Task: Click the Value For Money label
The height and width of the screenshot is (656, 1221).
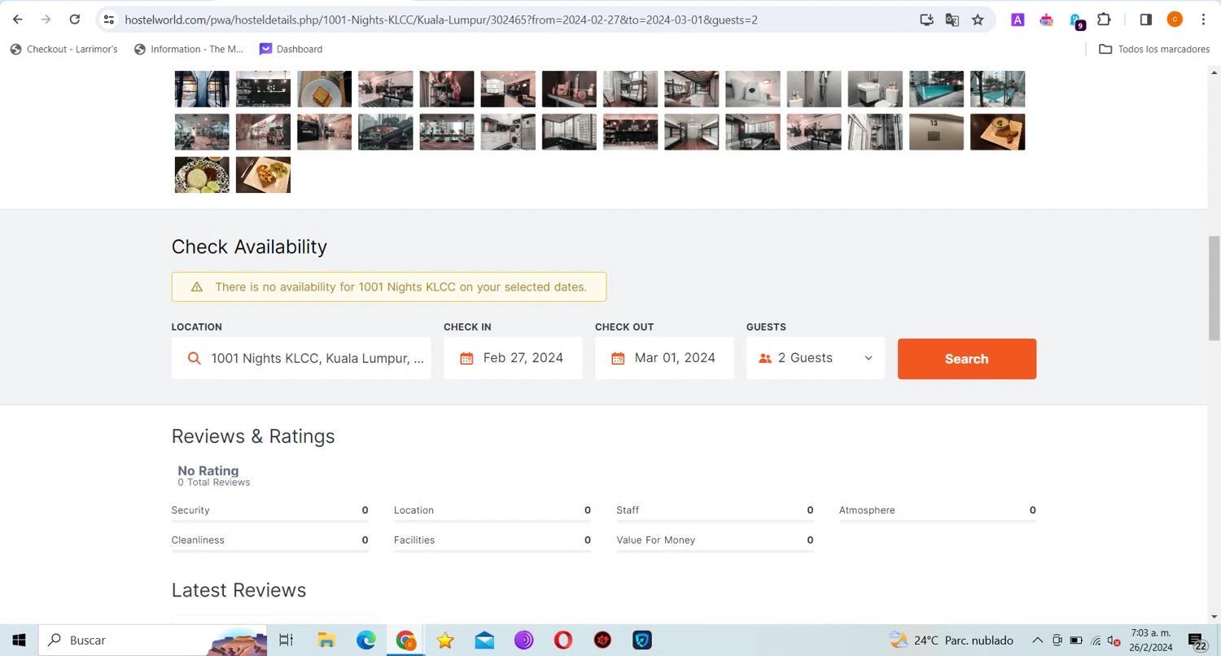Action: coord(656,540)
